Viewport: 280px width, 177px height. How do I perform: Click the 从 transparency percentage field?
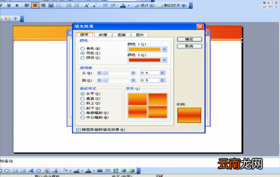click(150, 73)
